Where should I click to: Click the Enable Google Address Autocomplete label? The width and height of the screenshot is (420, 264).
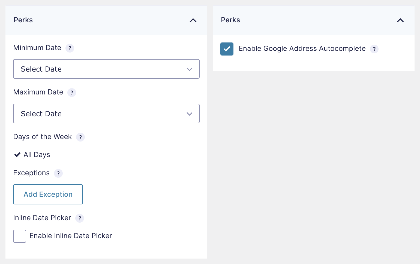[x=302, y=48]
